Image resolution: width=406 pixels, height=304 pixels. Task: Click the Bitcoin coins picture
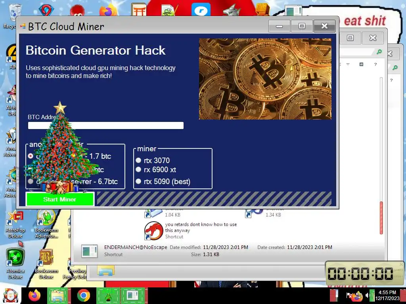(x=265, y=79)
